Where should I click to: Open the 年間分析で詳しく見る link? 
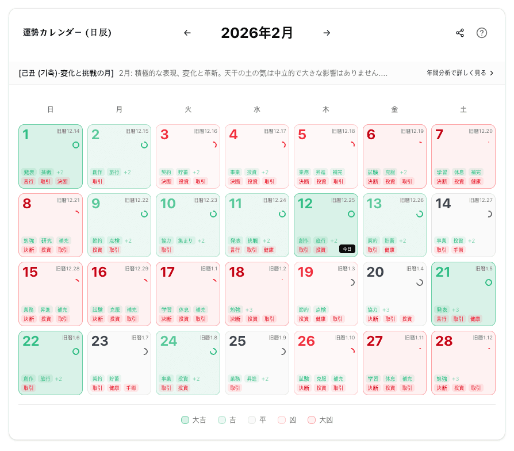click(x=461, y=72)
